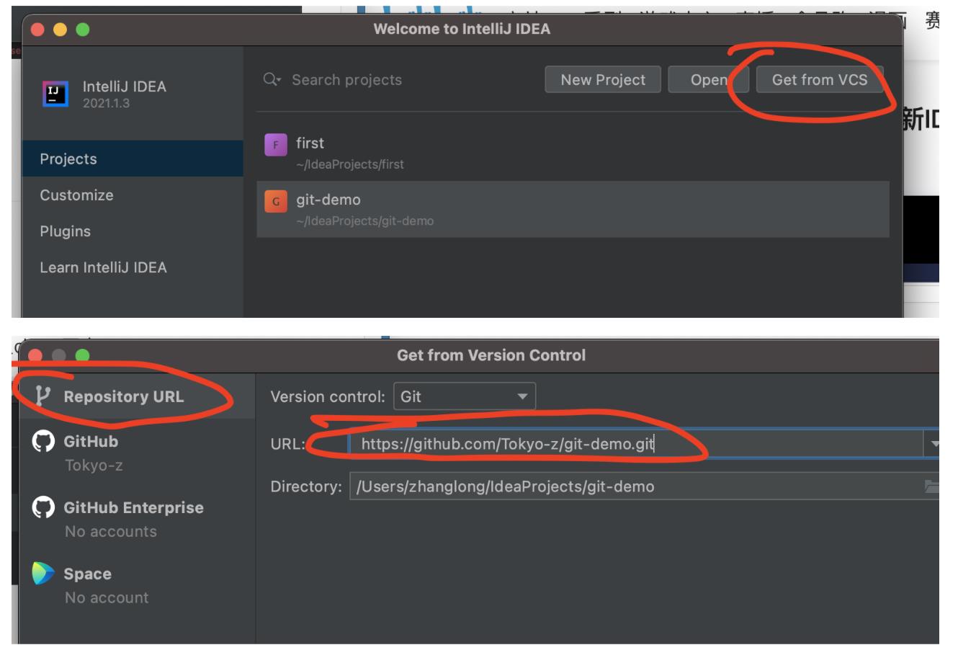
Task: Minimize the Welcome to IntelliJ IDEA window
Action: [60, 30]
